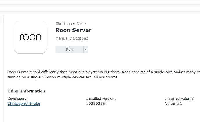Click the installed version number 20220216
The height and width of the screenshot is (122, 200).
[96, 104]
